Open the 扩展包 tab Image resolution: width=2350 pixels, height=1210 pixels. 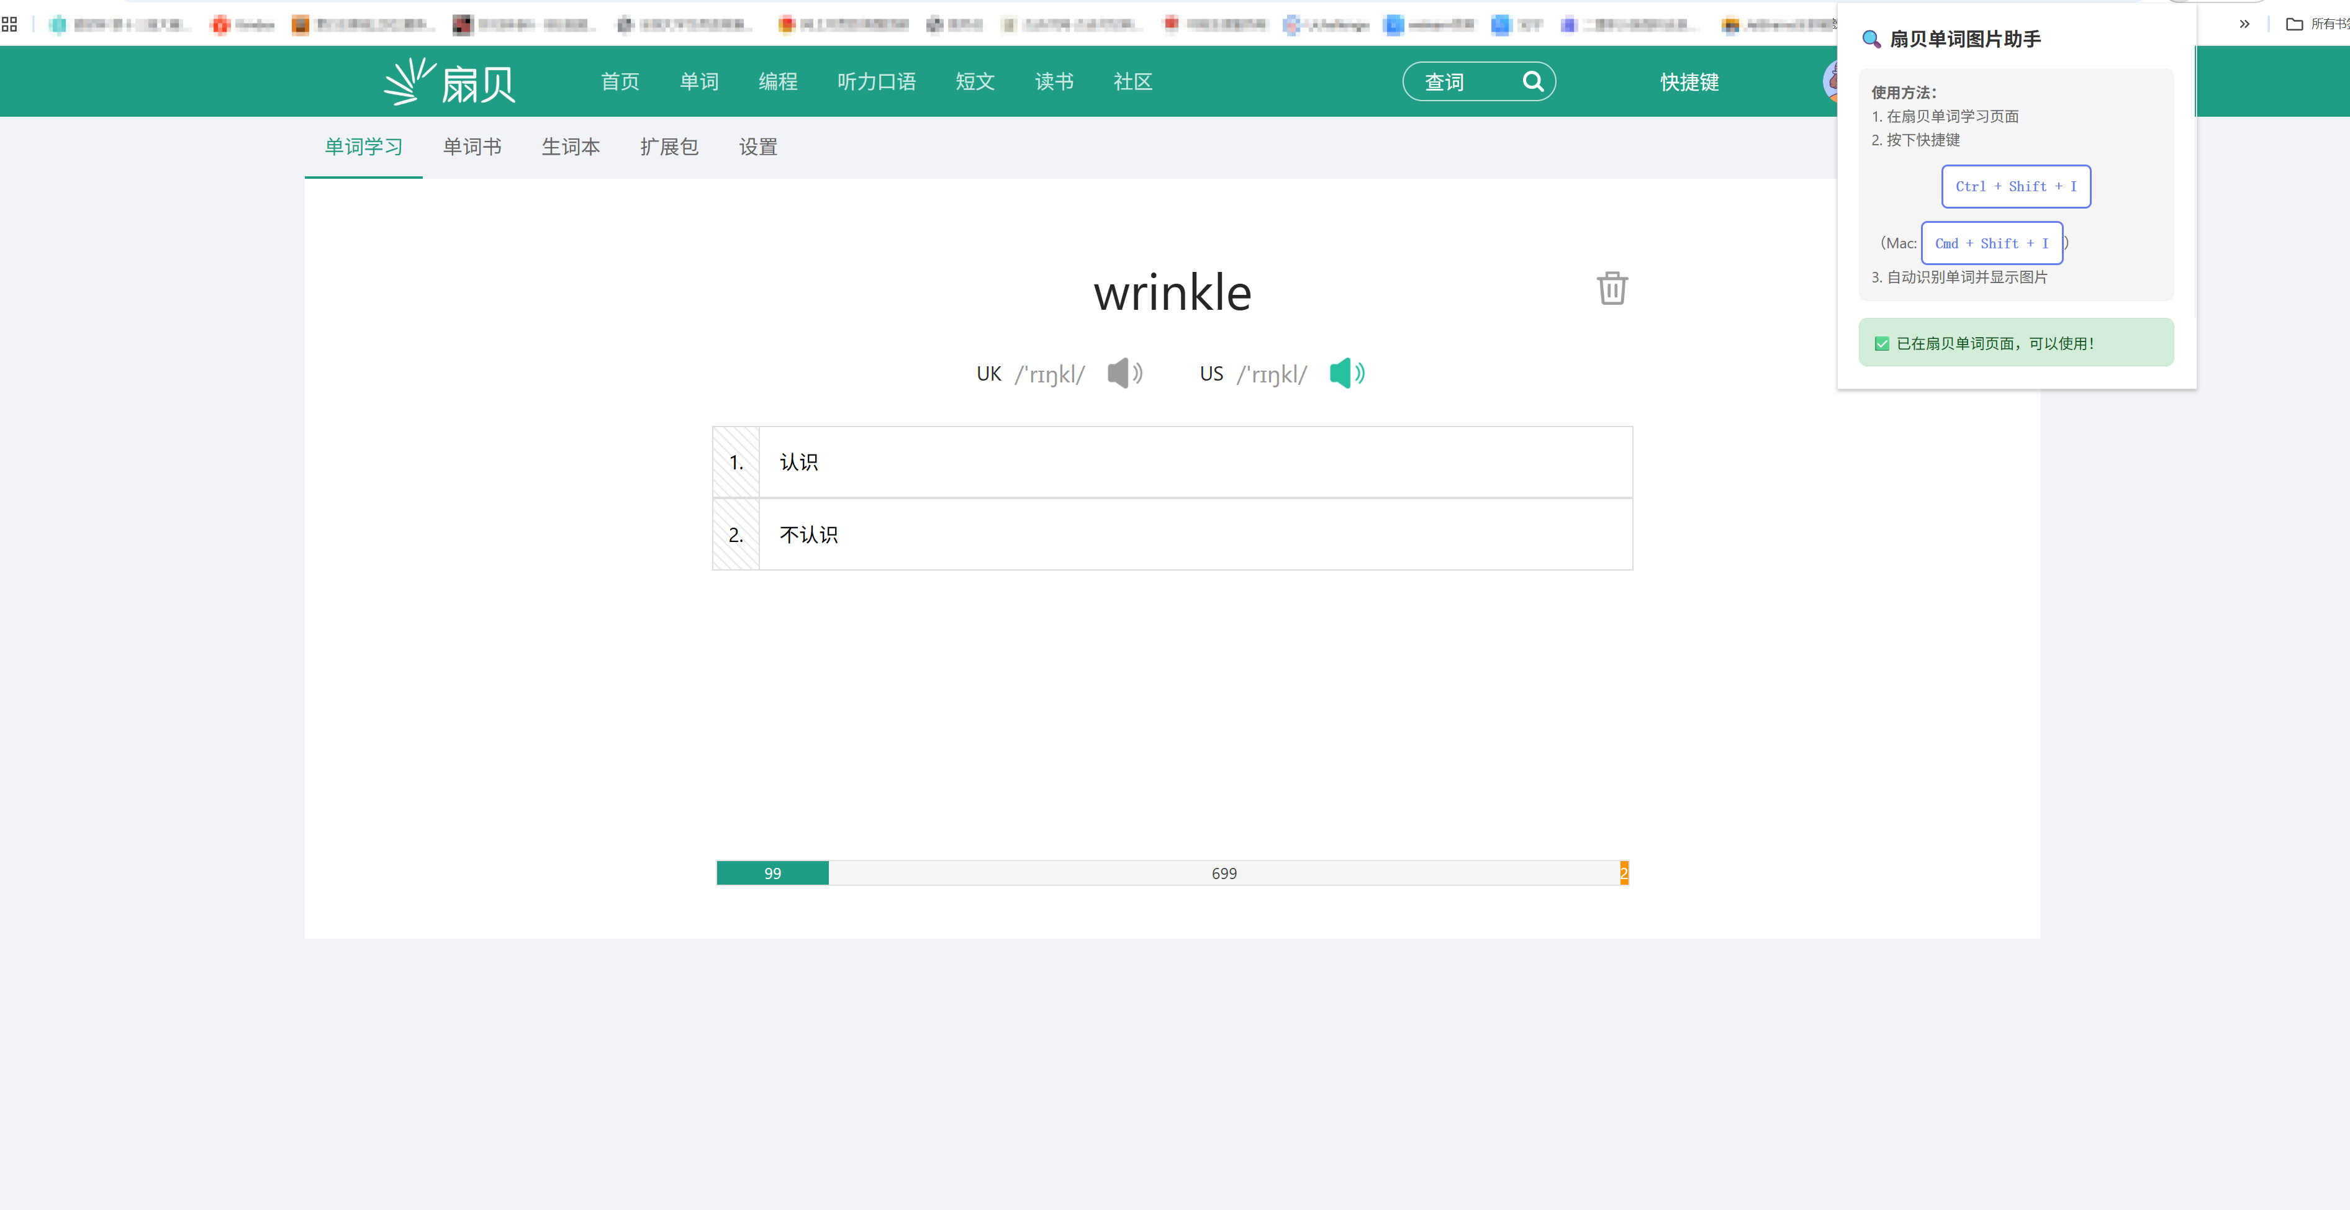pos(669,147)
